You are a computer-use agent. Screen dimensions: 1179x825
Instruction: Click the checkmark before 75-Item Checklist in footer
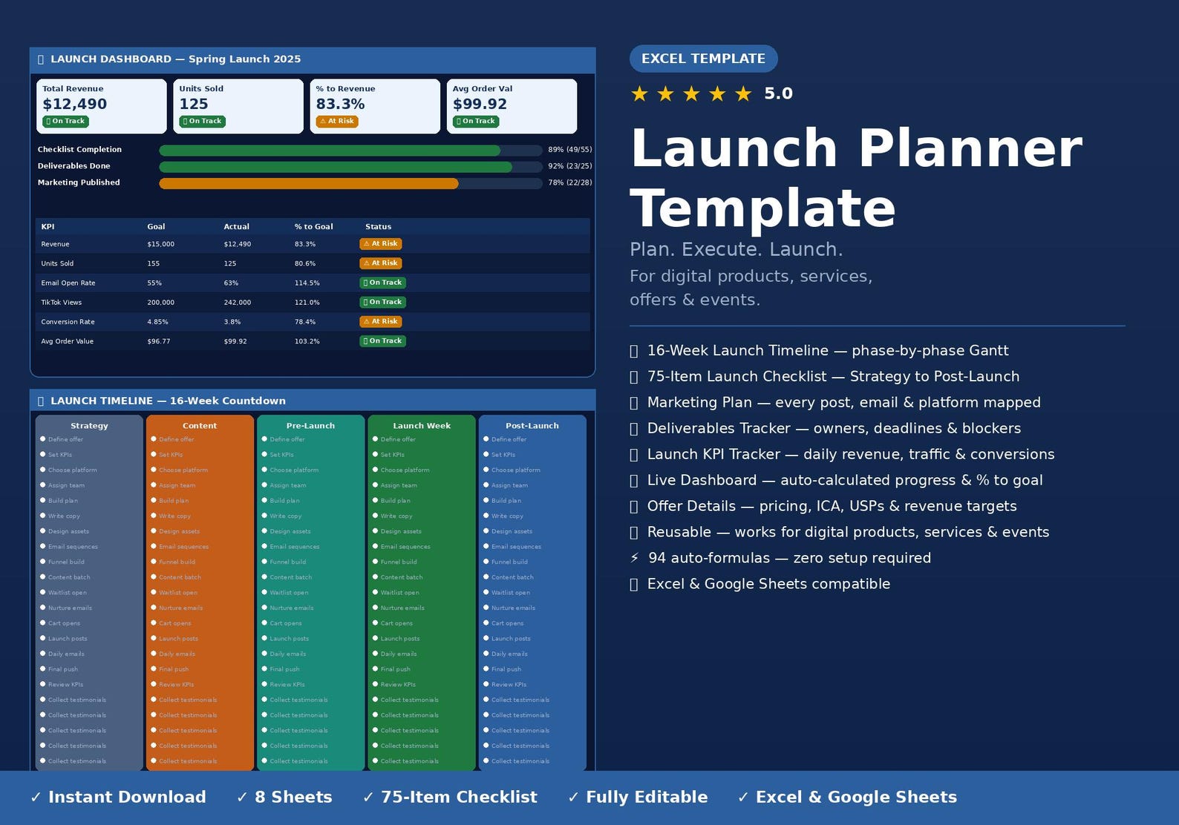click(368, 798)
